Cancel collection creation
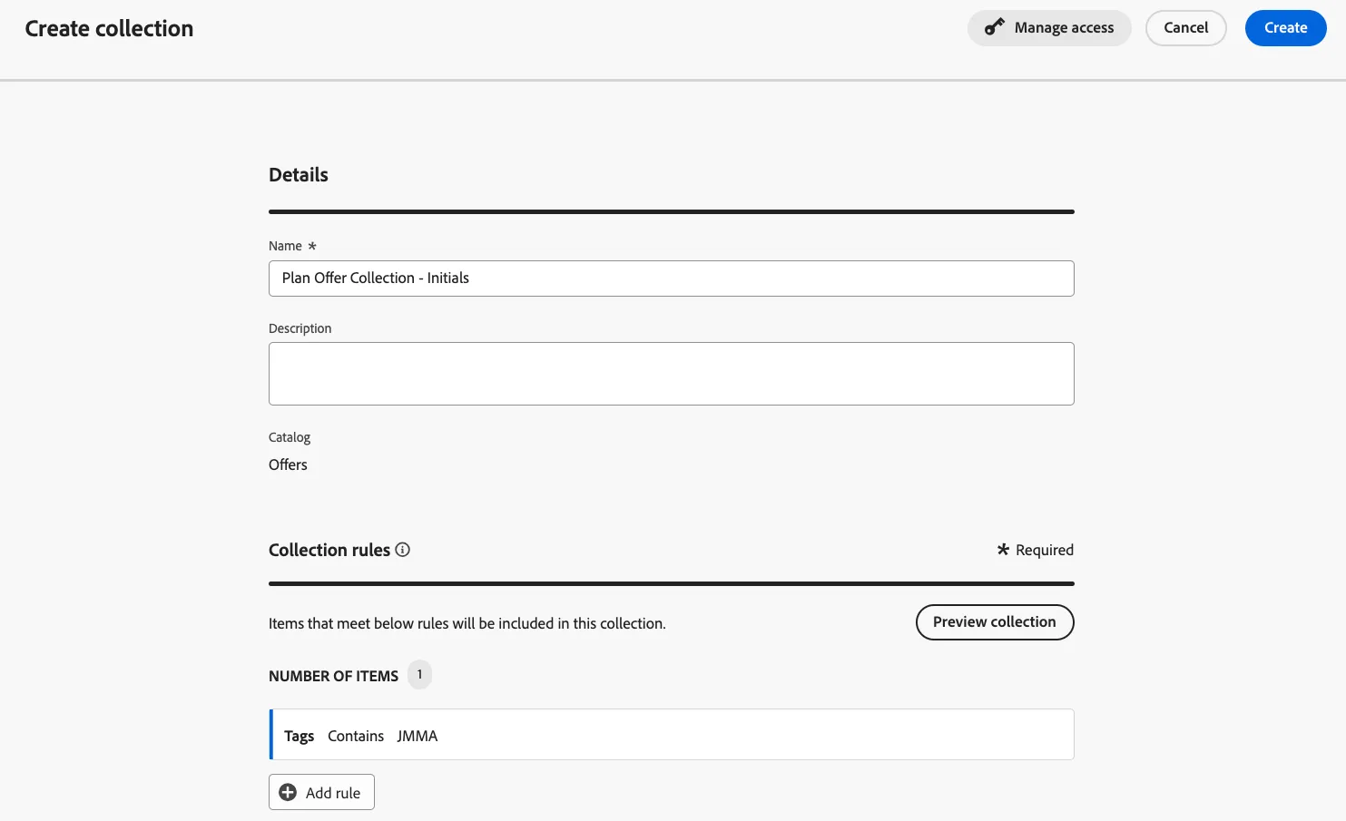 1185,28
